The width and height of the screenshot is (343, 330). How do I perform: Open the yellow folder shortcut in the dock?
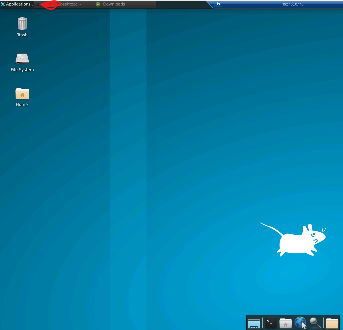coord(333,323)
